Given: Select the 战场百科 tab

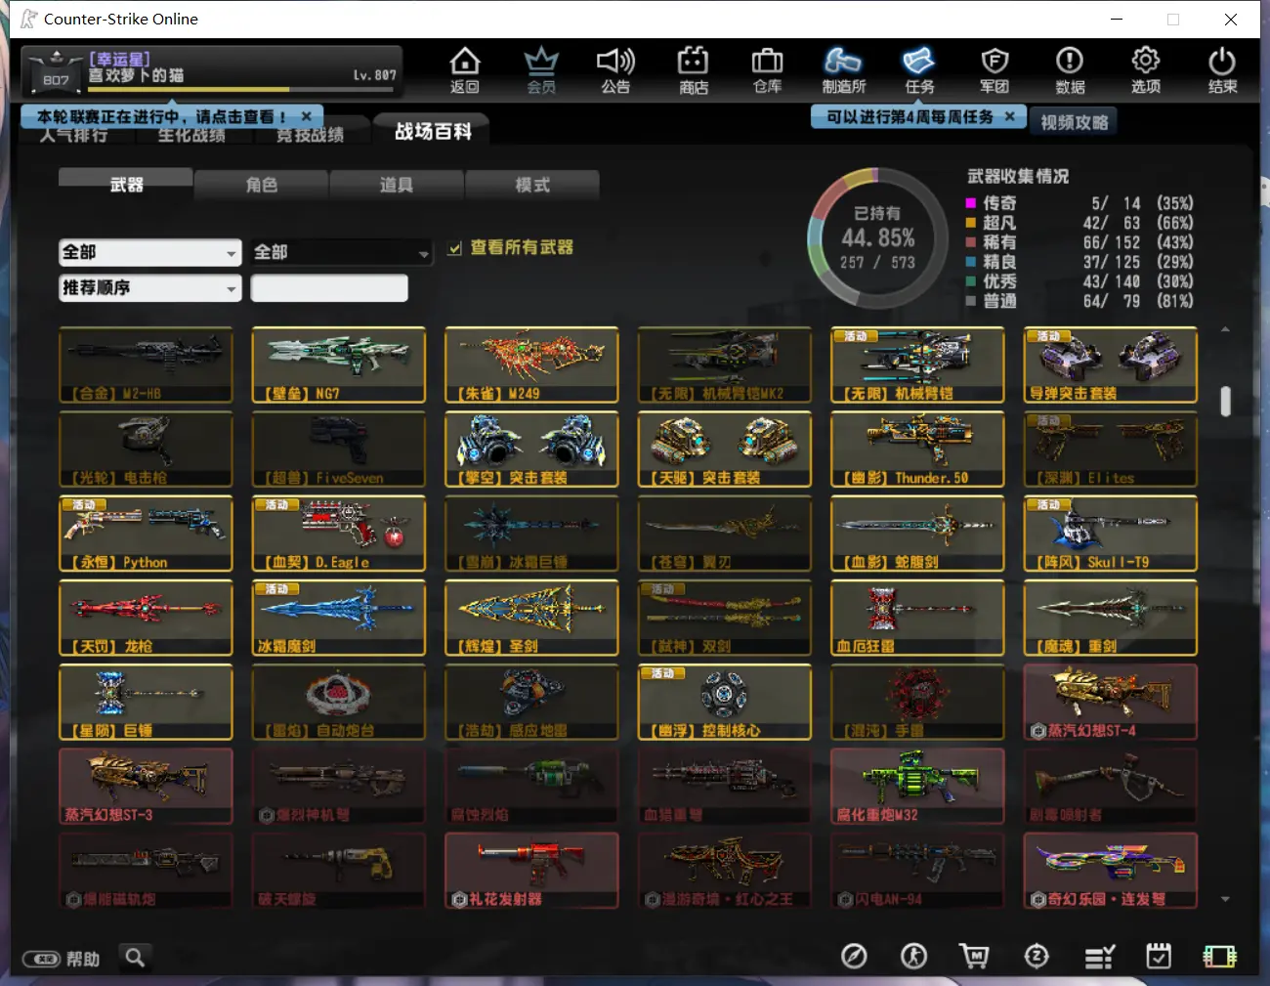Looking at the screenshot, I should 433,131.
